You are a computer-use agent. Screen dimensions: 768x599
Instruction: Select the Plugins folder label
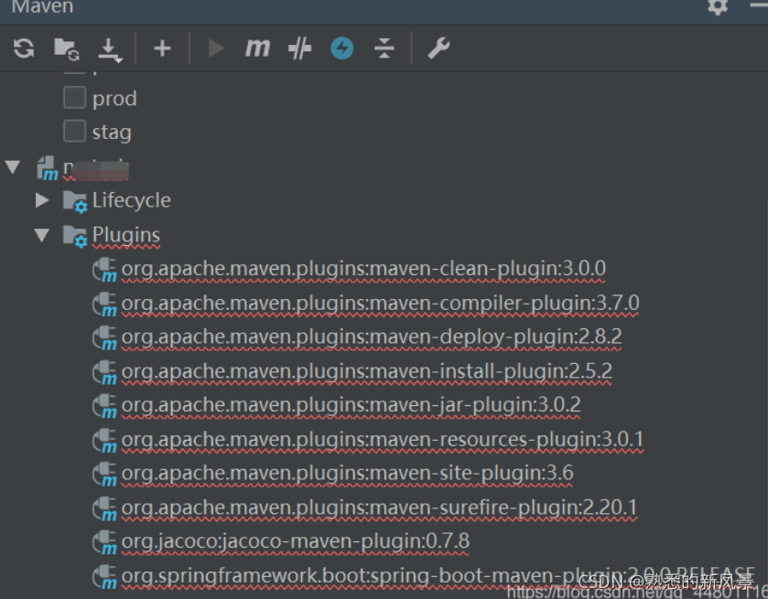[126, 235]
